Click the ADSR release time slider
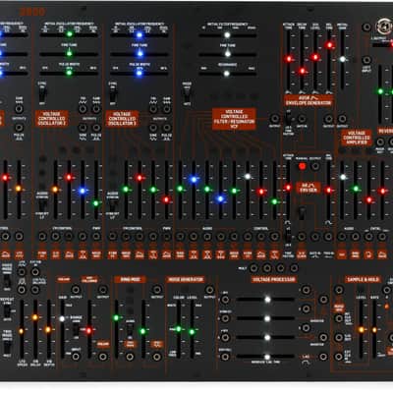 tap(329, 61)
